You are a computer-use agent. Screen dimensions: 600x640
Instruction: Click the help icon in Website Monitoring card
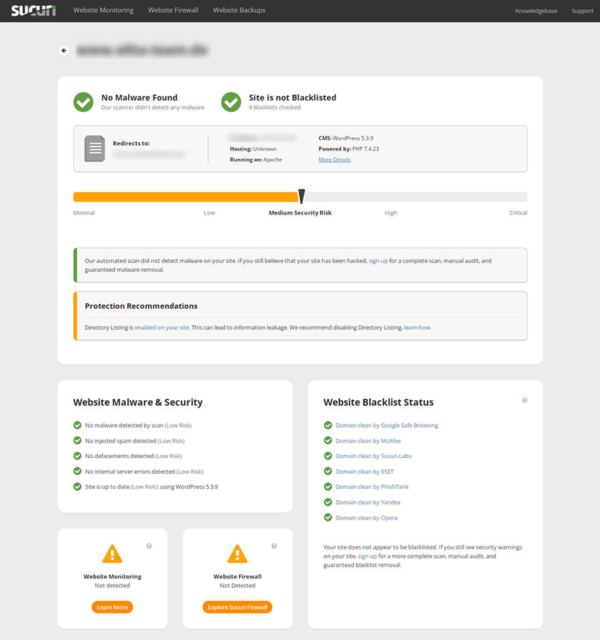coord(149,546)
